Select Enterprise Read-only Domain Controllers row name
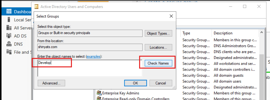 pos(136,99)
